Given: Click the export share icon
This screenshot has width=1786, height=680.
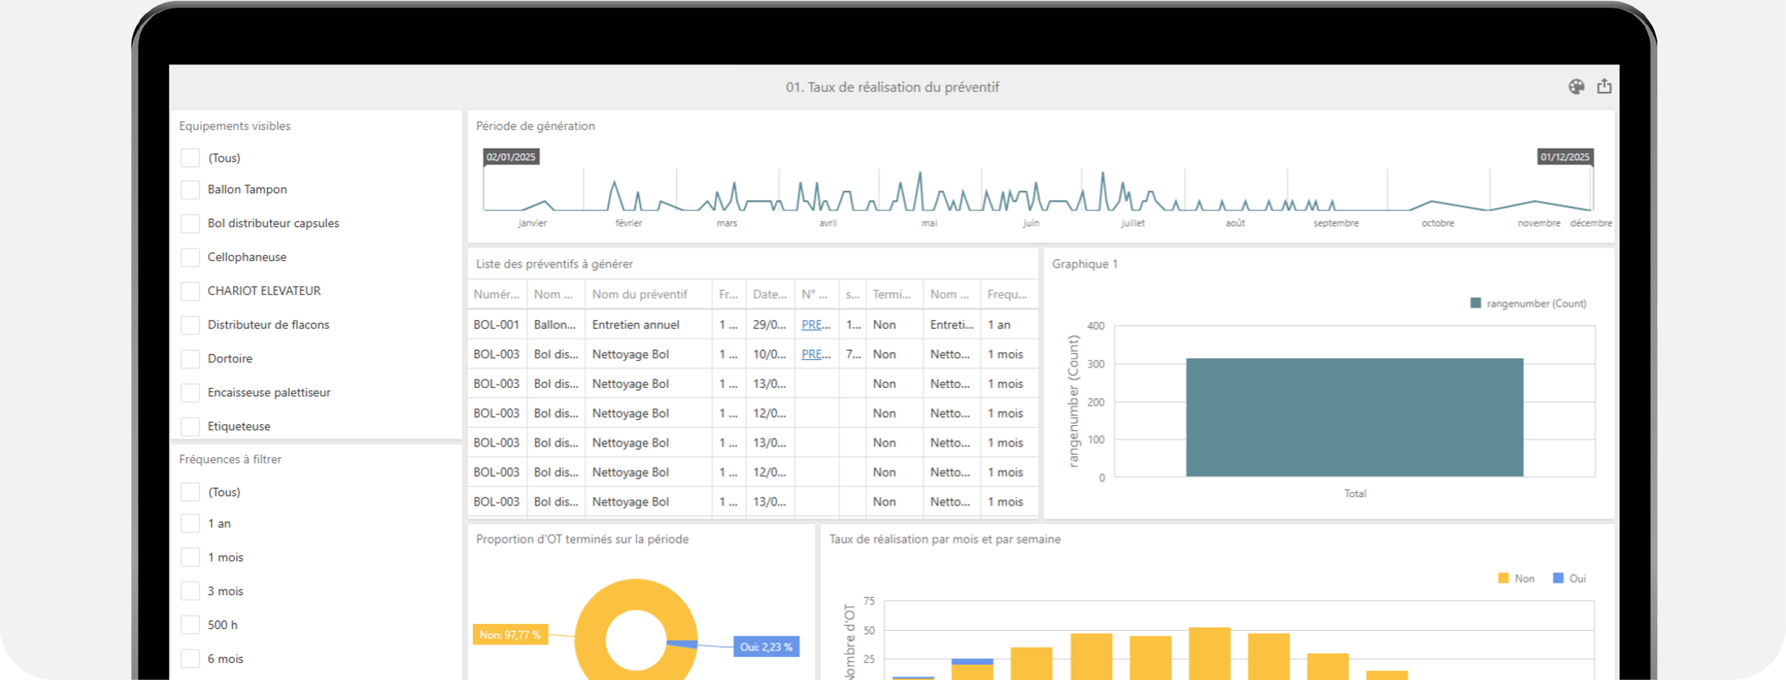Looking at the screenshot, I should click(x=1604, y=86).
